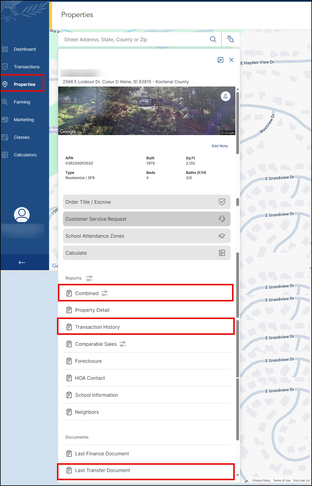The width and height of the screenshot is (312, 486).
Task: Click the Transactions shield icon
Action: click(x=5, y=67)
